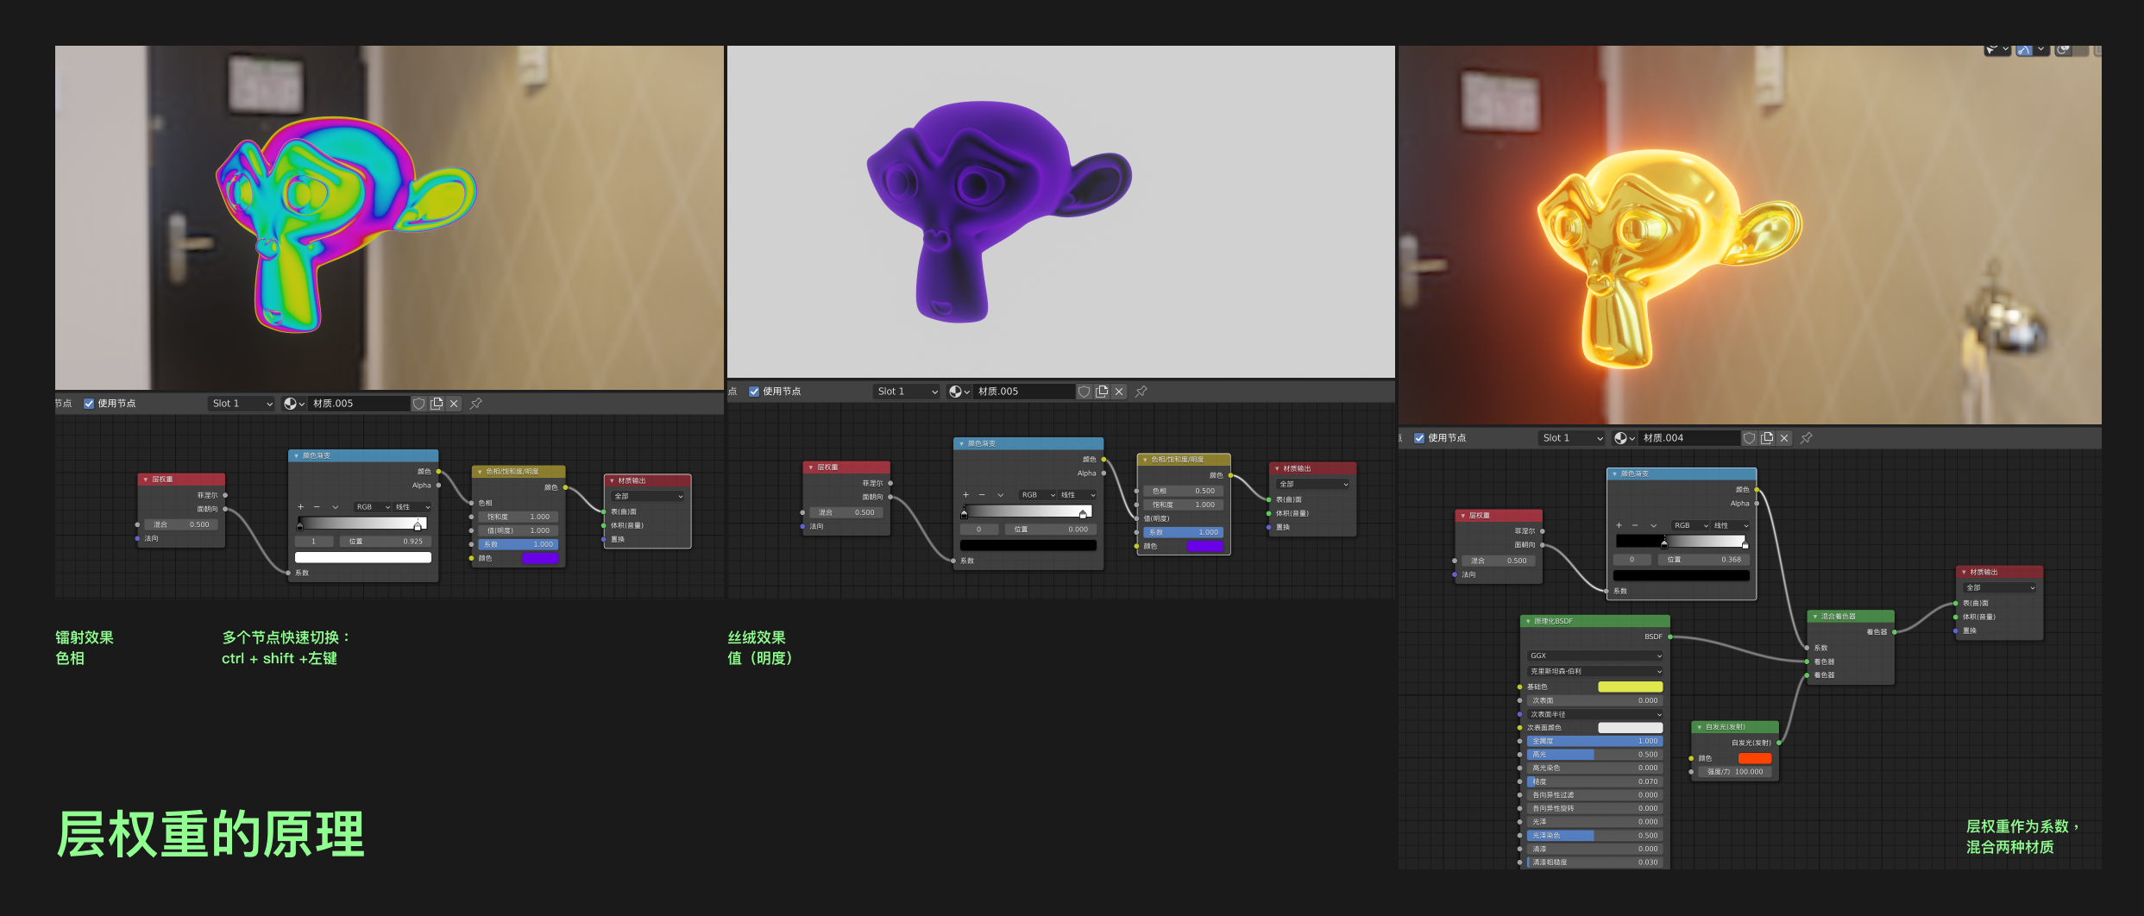Click purple 颜色 swatch in iridescent panel HSV node
The width and height of the screenshot is (2144, 916).
(x=540, y=558)
